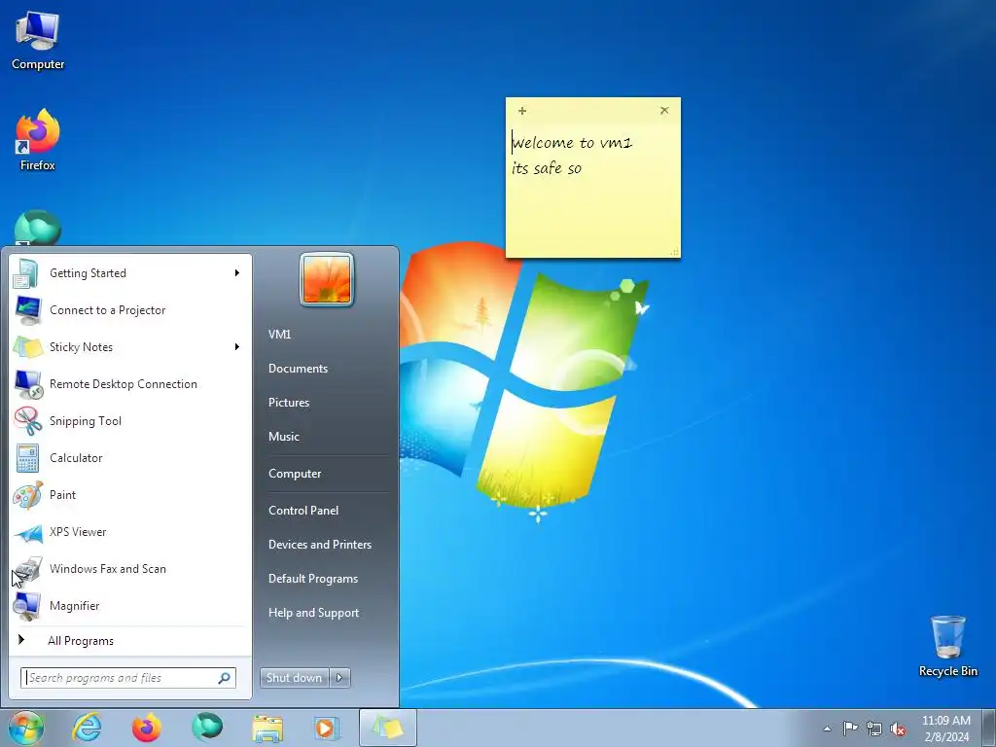The image size is (996, 747).
Task: Click 'Snipping Tool' label text
Action: (x=86, y=421)
